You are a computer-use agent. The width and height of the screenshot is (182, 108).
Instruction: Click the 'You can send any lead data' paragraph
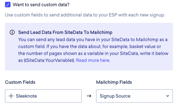[93, 50]
